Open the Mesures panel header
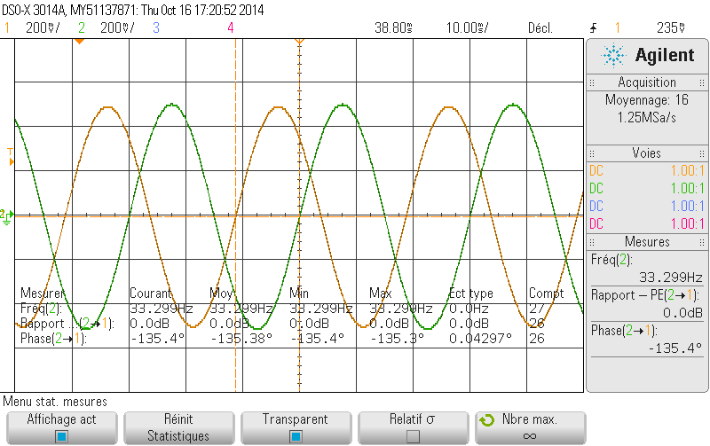The height and width of the screenshot is (446, 710). coord(647,241)
